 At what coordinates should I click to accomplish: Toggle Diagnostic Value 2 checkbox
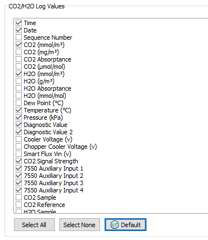(18, 132)
